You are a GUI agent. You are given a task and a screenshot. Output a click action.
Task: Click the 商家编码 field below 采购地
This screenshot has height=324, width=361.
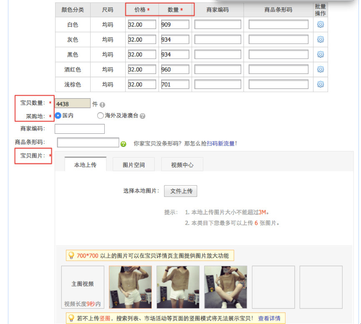[80, 129]
